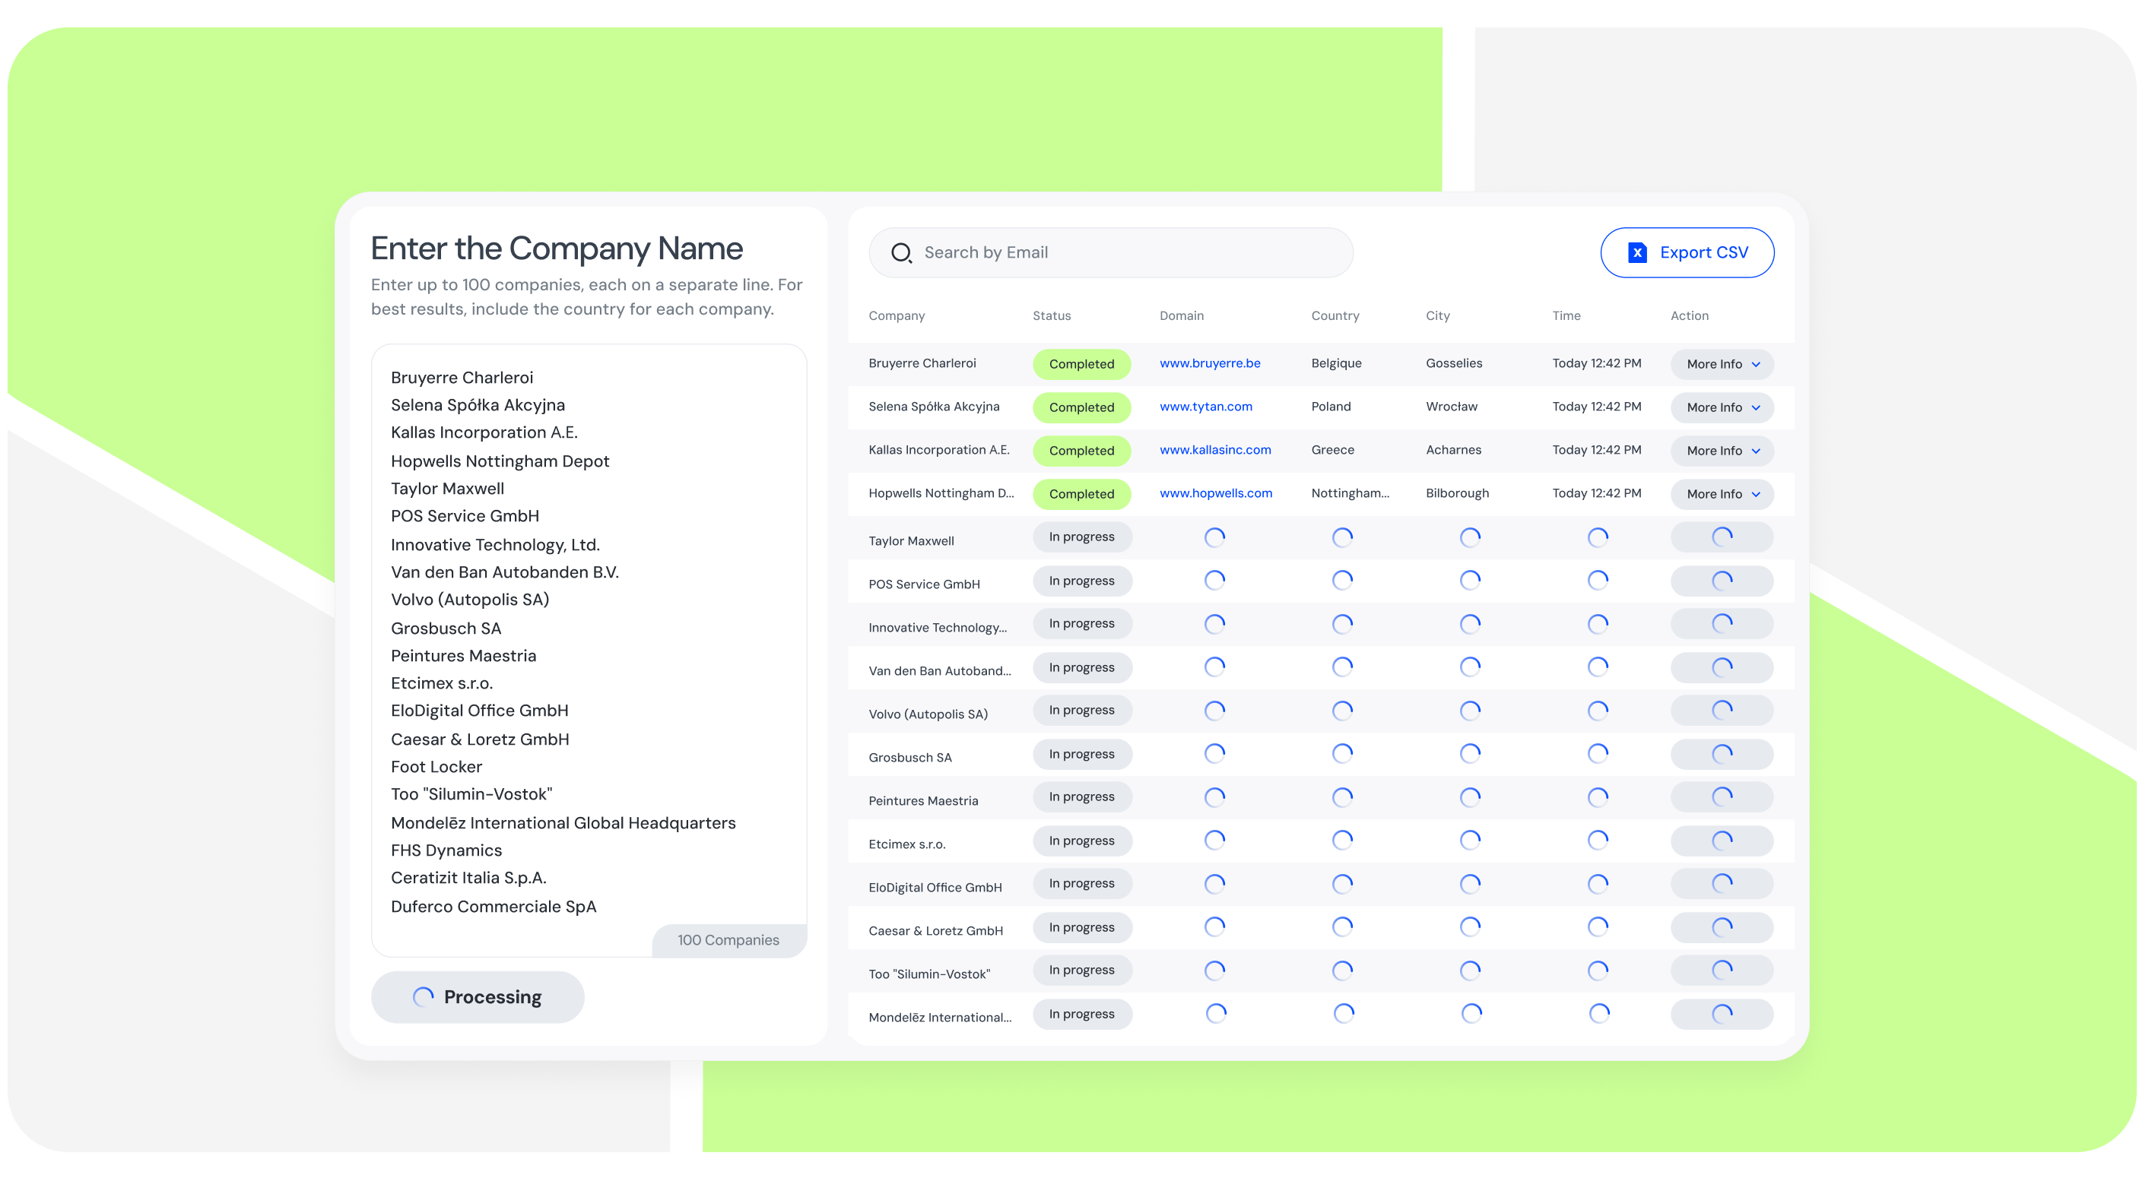Click Grosbusch SA's action loading spinner
The width and height of the screenshot is (2152, 1178).
(1721, 754)
